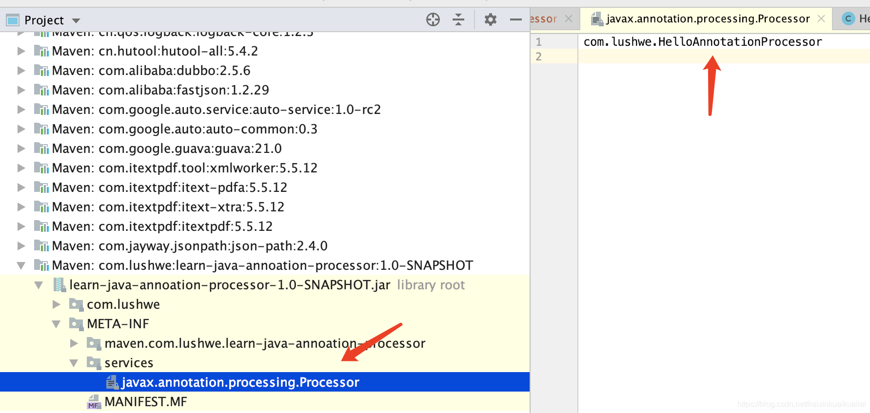The image size is (870, 413).
Task: Click folder icon beside services
Action: (94, 363)
